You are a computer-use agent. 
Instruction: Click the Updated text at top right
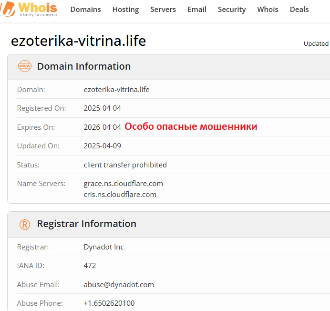click(316, 43)
